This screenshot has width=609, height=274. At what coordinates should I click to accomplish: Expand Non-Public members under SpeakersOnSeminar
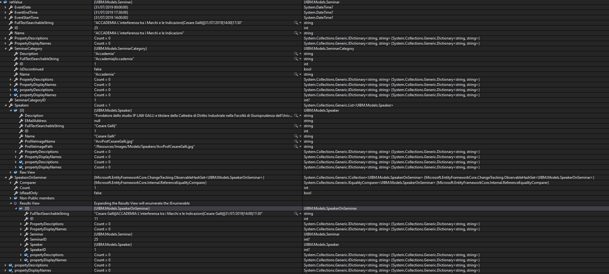11,198
